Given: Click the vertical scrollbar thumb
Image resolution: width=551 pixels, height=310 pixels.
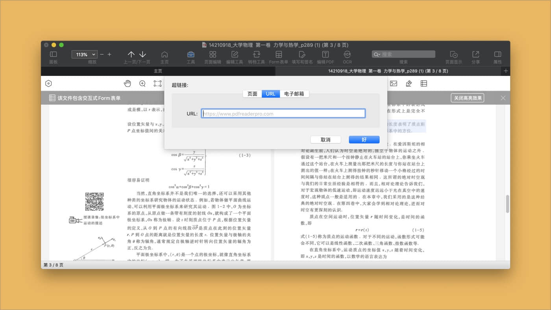Looking at the screenshot, I should pos(507,203).
